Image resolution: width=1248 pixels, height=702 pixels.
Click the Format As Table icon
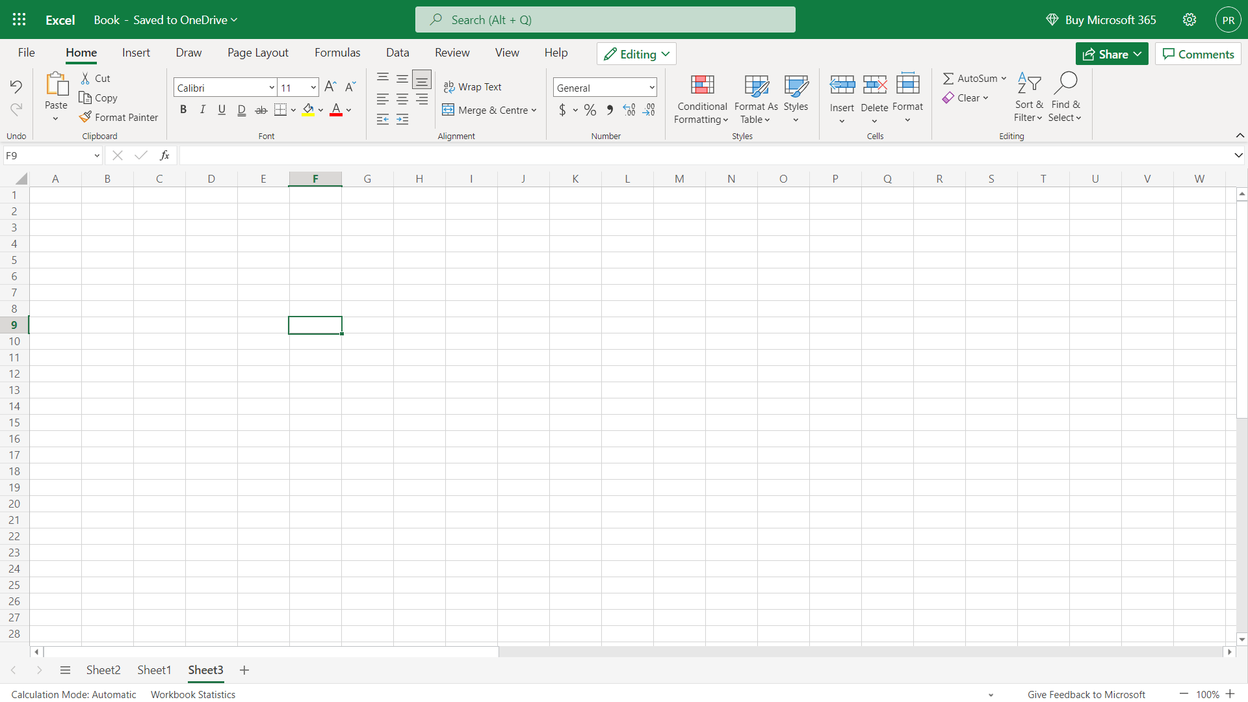point(756,85)
